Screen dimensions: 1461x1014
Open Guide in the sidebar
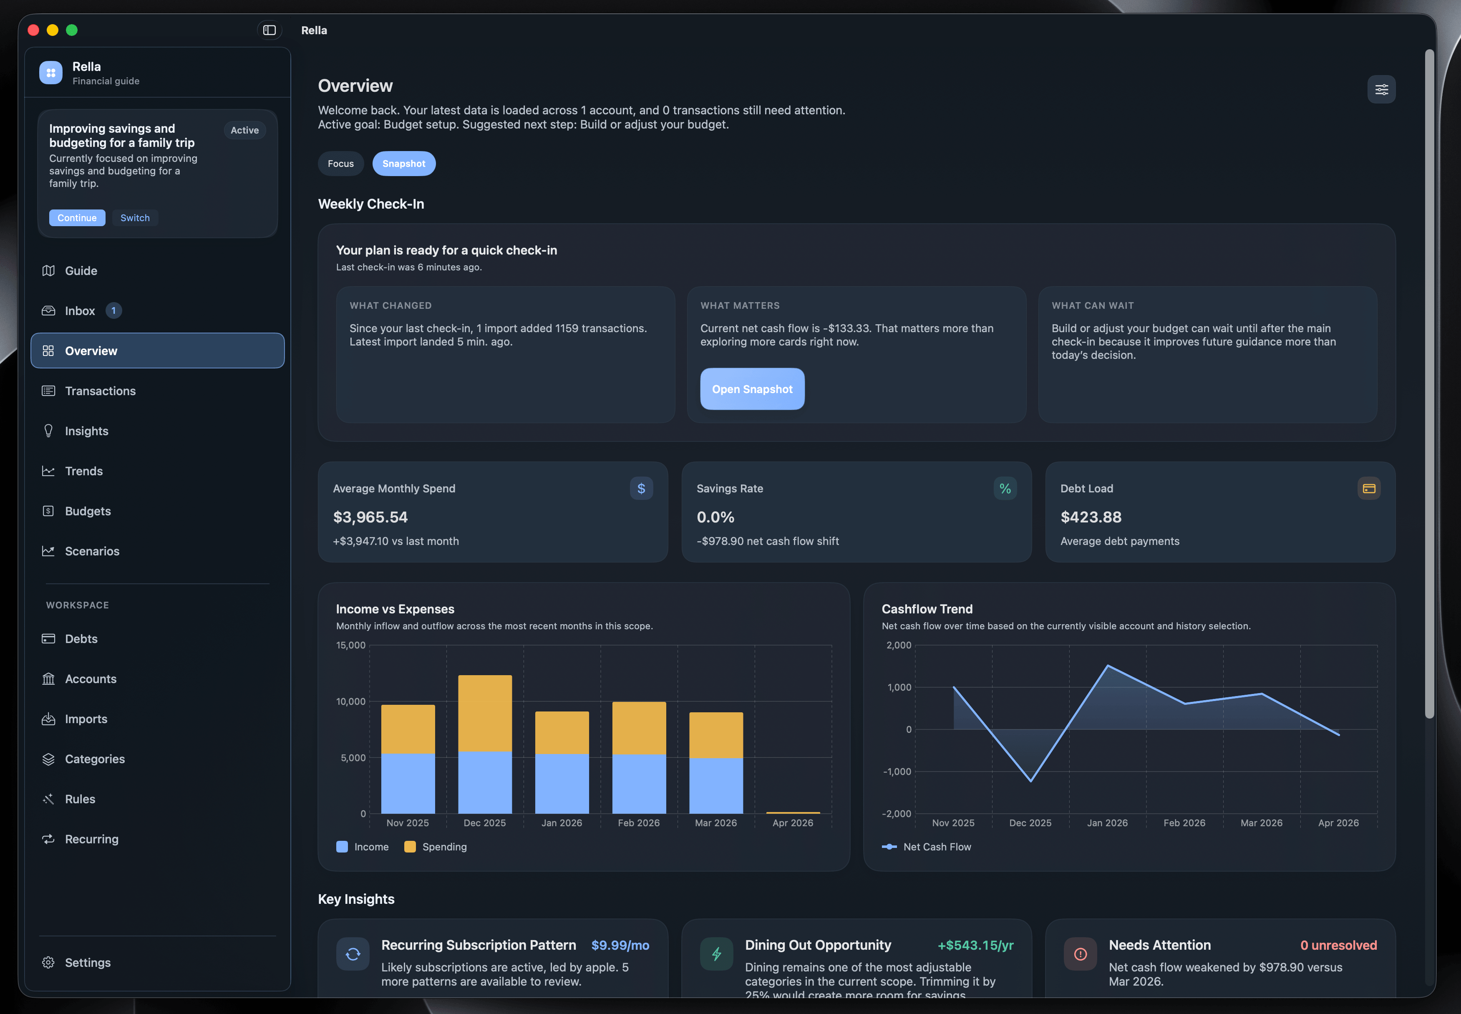click(x=158, y=271)
